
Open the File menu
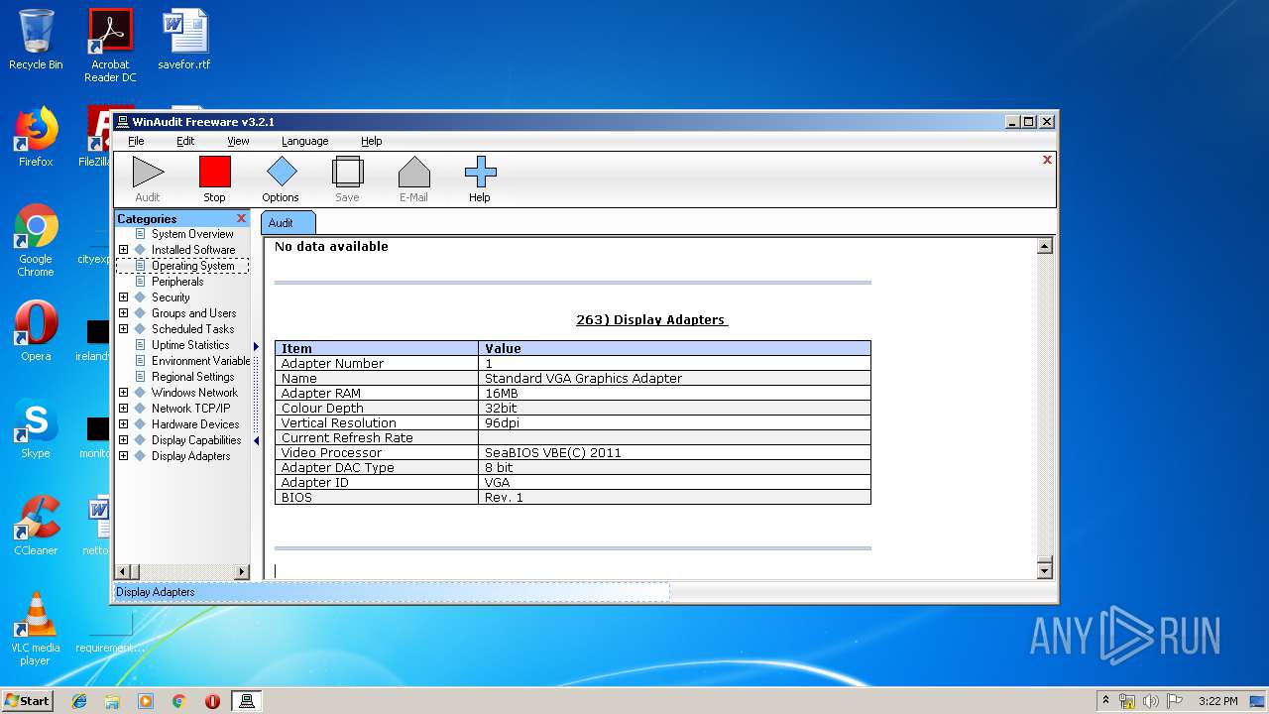136,141
